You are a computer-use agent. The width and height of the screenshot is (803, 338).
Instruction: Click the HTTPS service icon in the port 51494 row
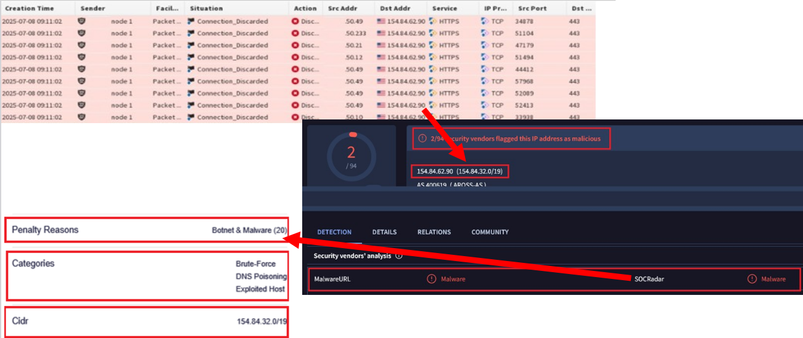coord(433,57)
